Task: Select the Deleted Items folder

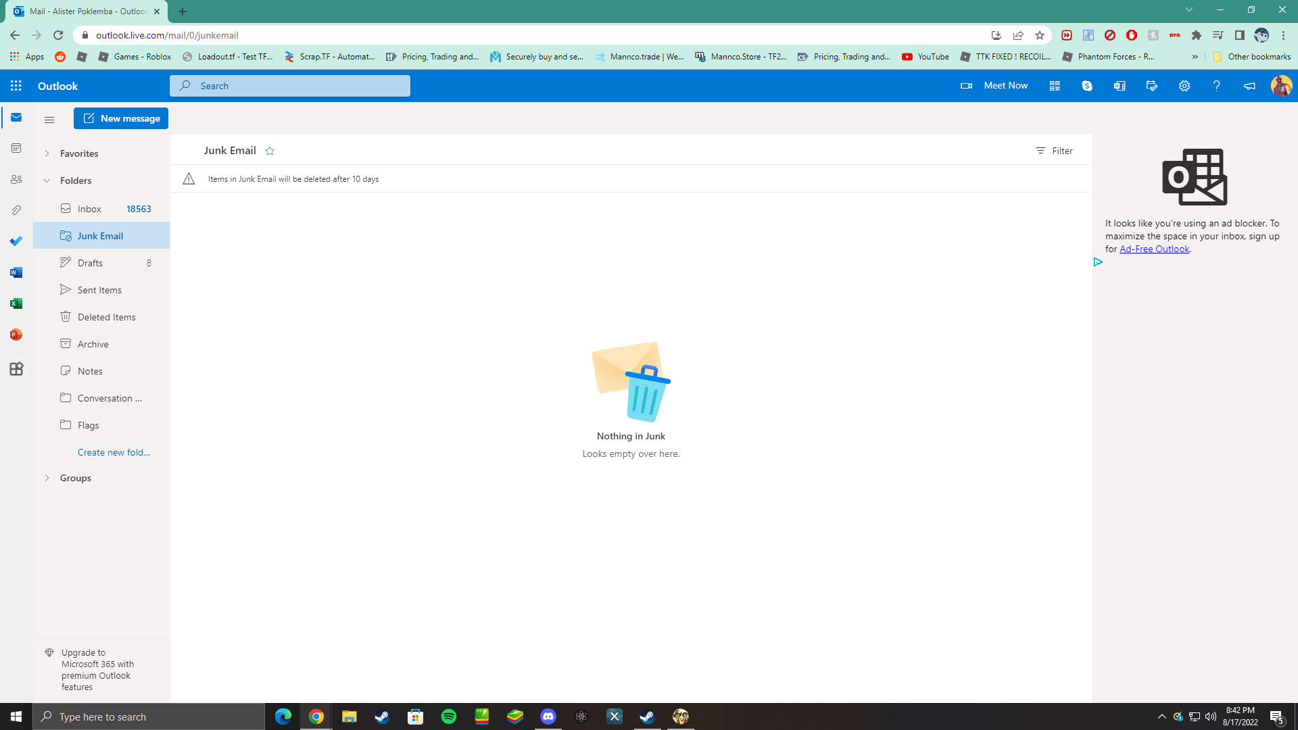Action: click(x=106, y=317)
